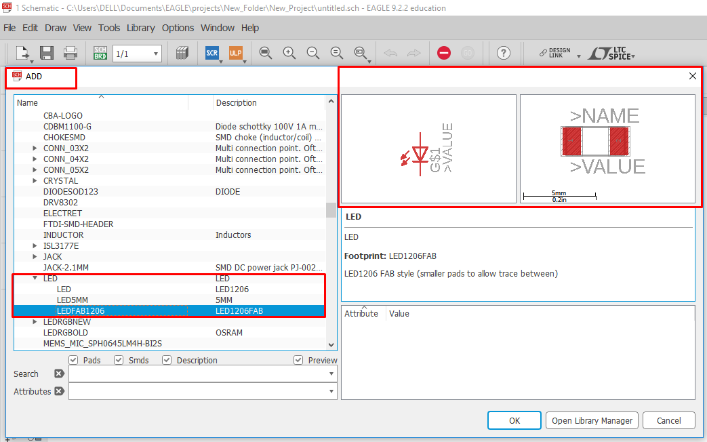707x442 pixels.
Task: Click the Design Link icon
Action: (x=555, y=54)
